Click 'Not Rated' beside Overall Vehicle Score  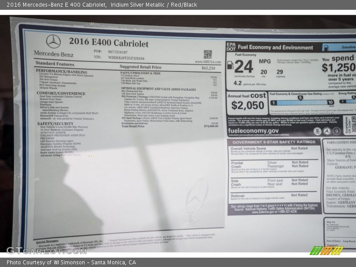tap(299, 148)
